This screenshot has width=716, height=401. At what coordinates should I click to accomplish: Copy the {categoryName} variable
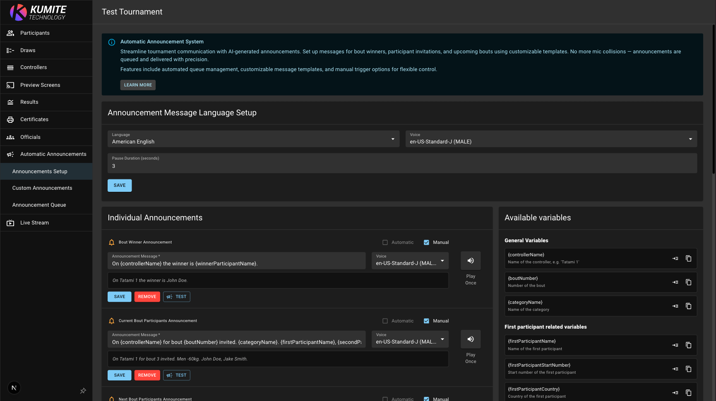coord(688,306)
